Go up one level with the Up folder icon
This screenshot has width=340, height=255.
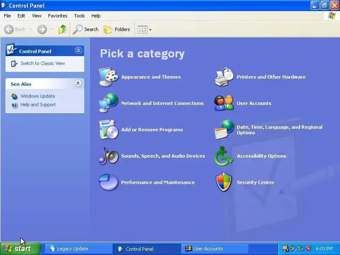[62, 29]
